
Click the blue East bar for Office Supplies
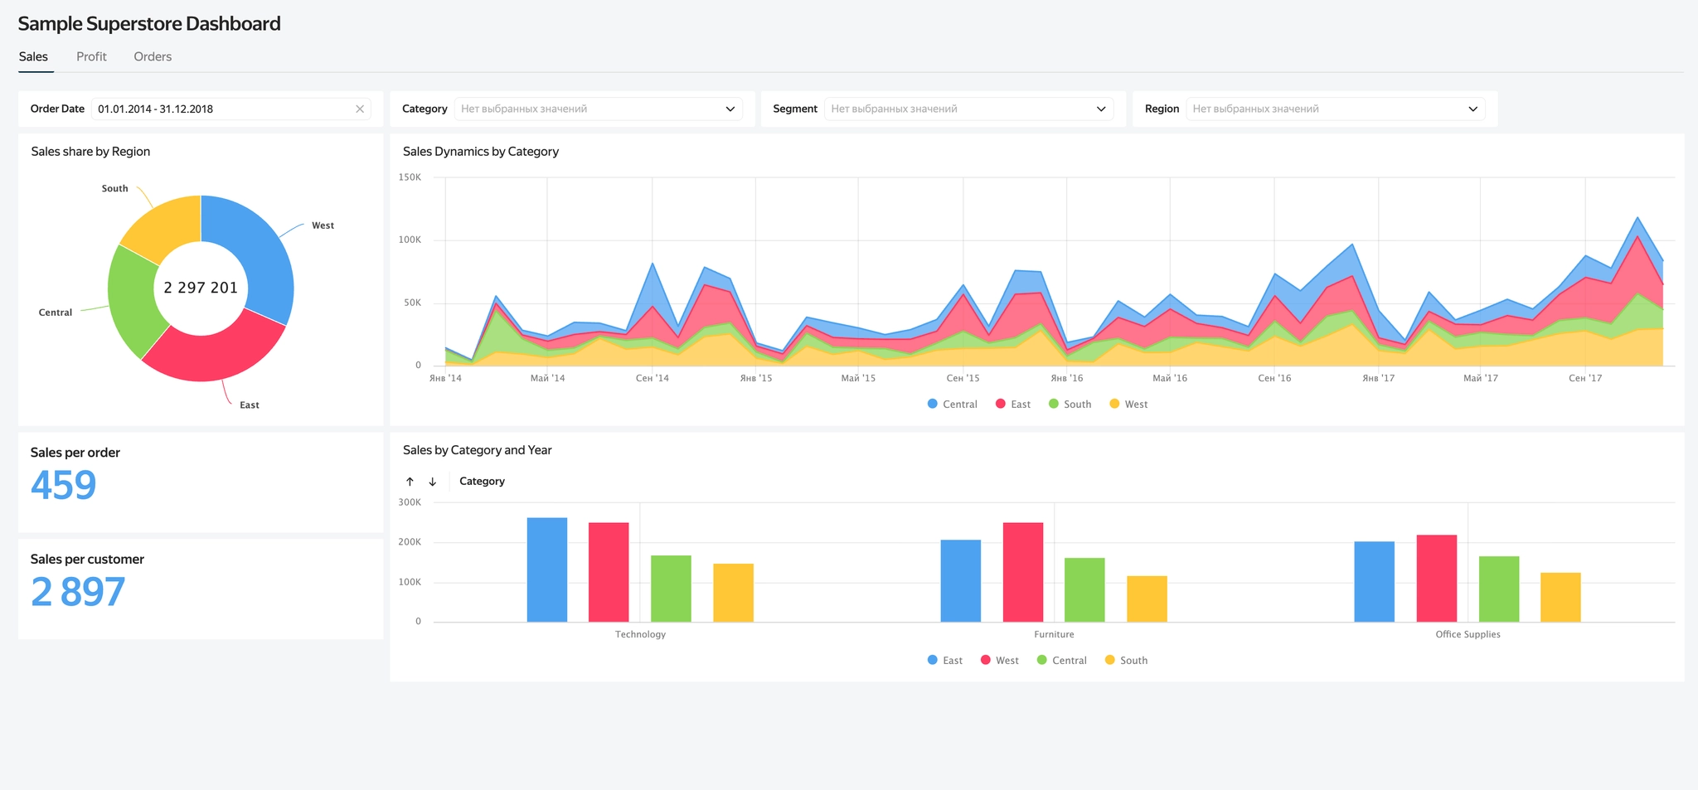click(x=1375, y=582)
